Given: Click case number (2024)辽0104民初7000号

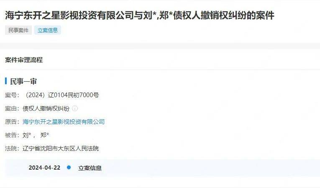Looking at the screenshot, I should click(x=62, y=95).
